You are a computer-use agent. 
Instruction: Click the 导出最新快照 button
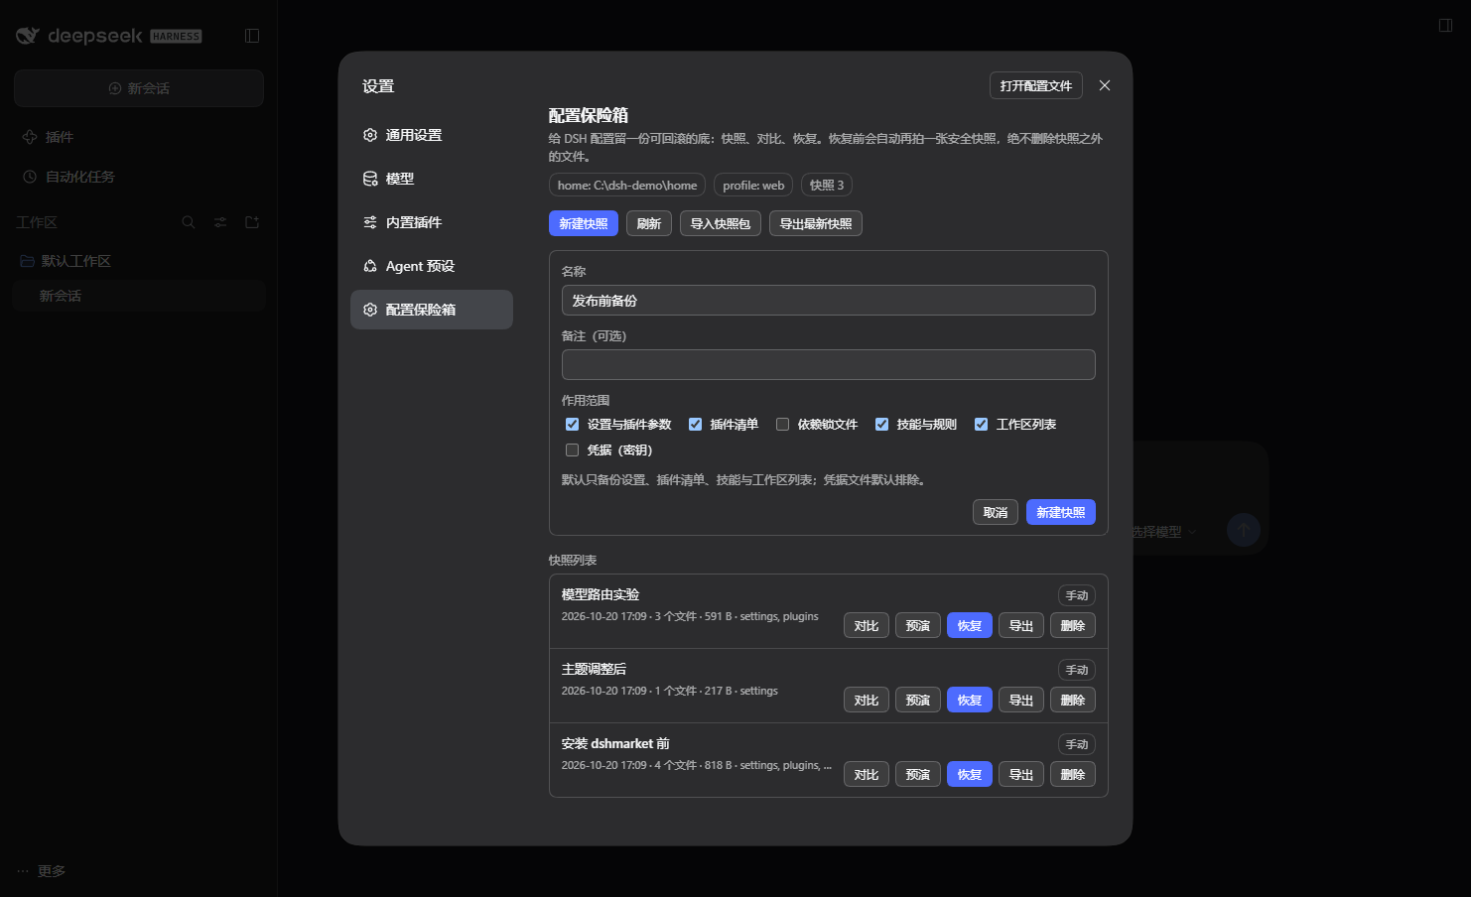pyautogui.click(x=816, y=223)
